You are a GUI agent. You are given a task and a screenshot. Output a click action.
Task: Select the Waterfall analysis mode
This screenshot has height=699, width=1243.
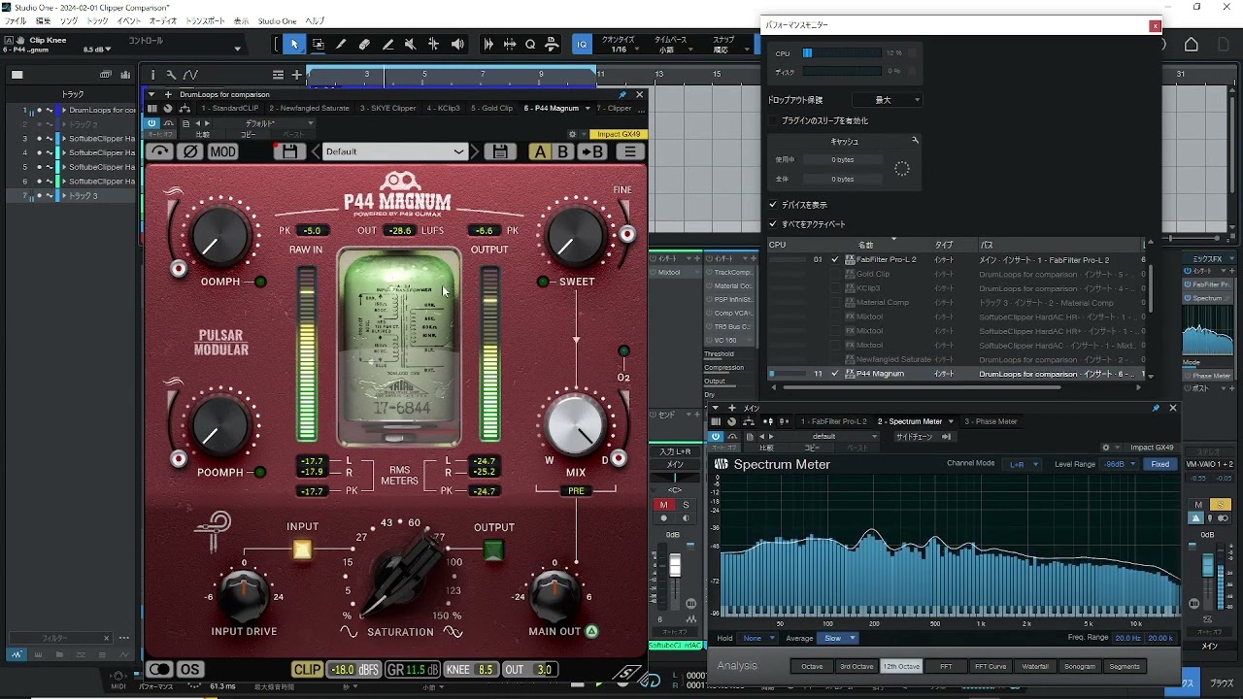pyautogui.click(x=1035, y=666)
